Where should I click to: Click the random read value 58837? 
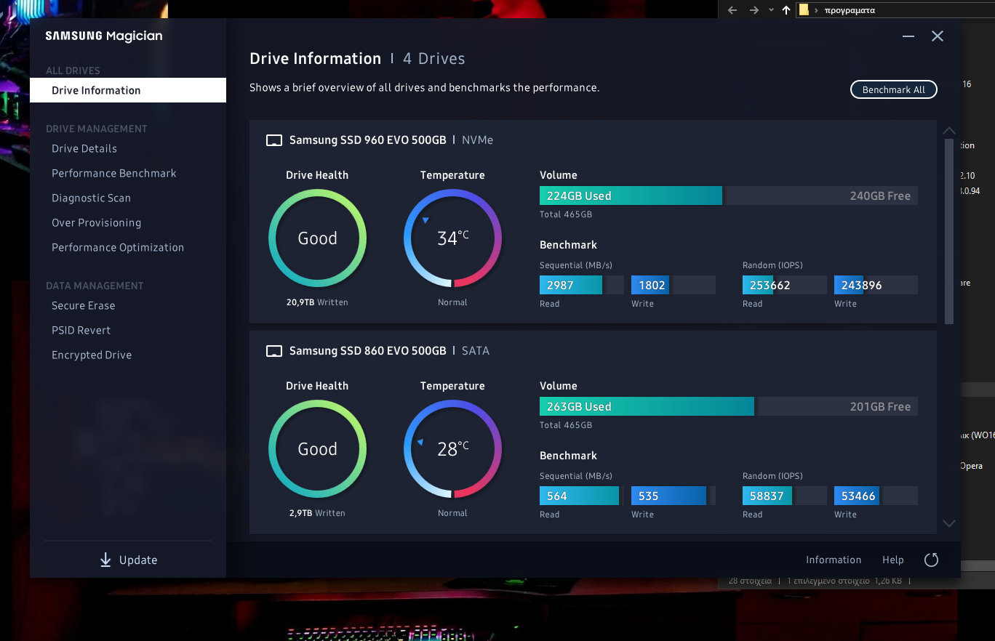[767, 496]
